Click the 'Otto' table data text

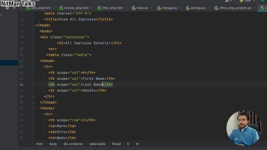pyautogui.click(x=61, y=132)
